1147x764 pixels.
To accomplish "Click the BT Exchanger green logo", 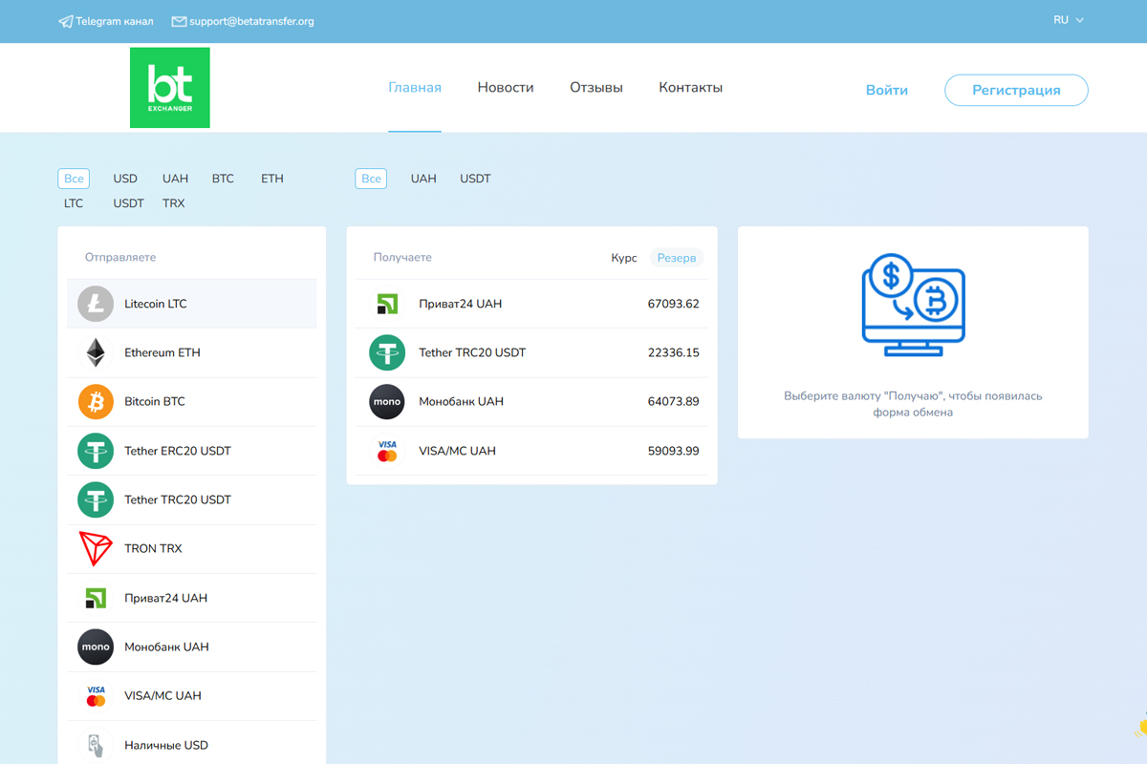I will point(170,88).
